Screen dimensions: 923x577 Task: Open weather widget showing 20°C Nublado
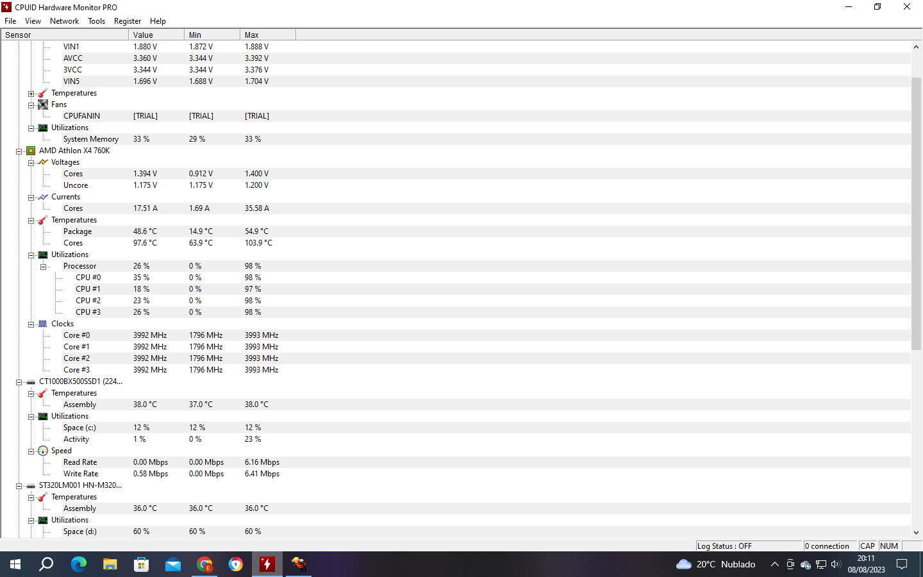coord(715,564)
